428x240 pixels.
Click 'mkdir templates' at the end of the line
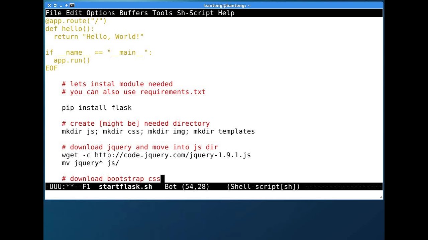224,131
